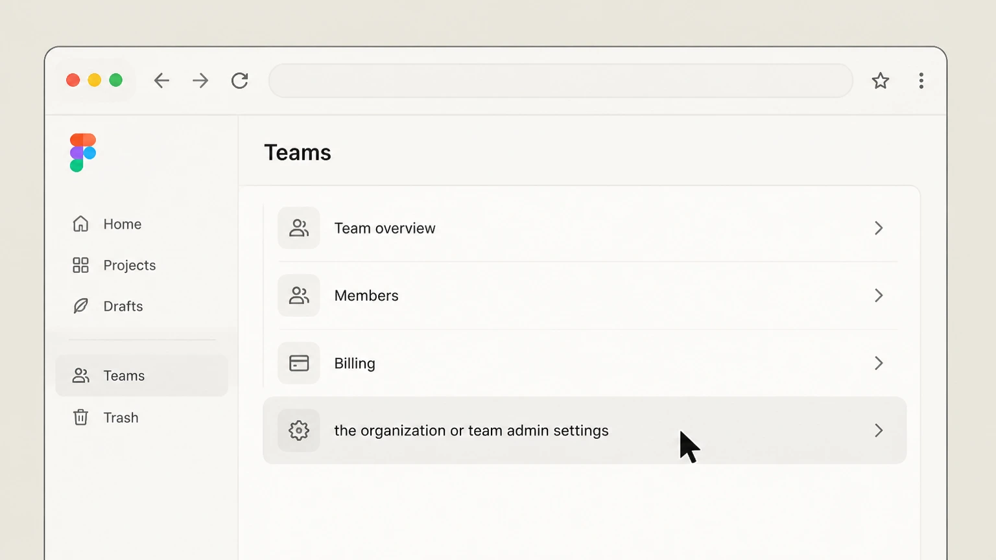Go back with the browser back arrow
Screen dimensions: 996x560
[161, 80]
